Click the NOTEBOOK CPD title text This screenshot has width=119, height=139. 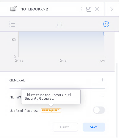tap(35, 9)
